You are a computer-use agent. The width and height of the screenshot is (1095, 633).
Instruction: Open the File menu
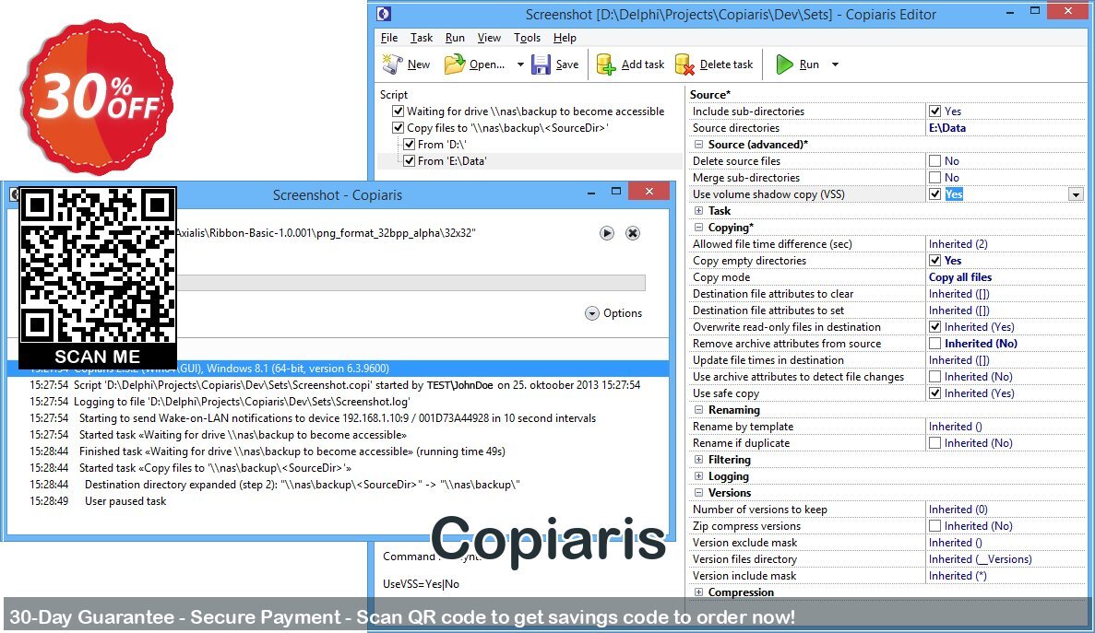tap(389, 38)
